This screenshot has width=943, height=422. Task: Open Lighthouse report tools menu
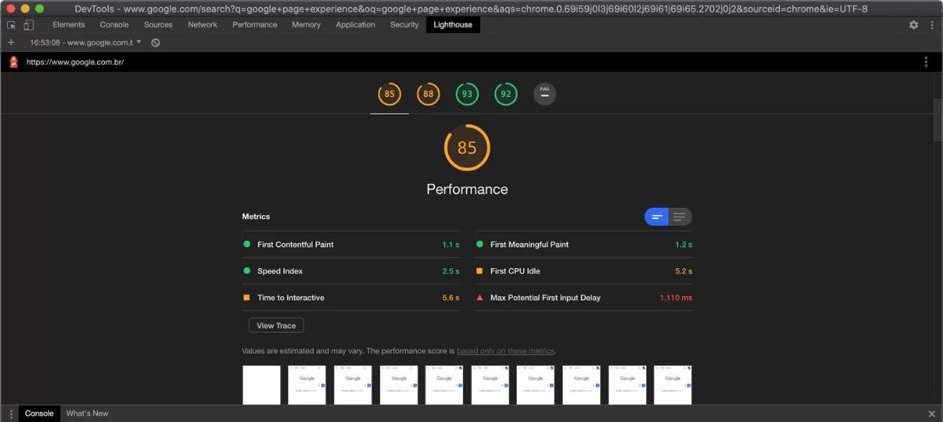926,62
